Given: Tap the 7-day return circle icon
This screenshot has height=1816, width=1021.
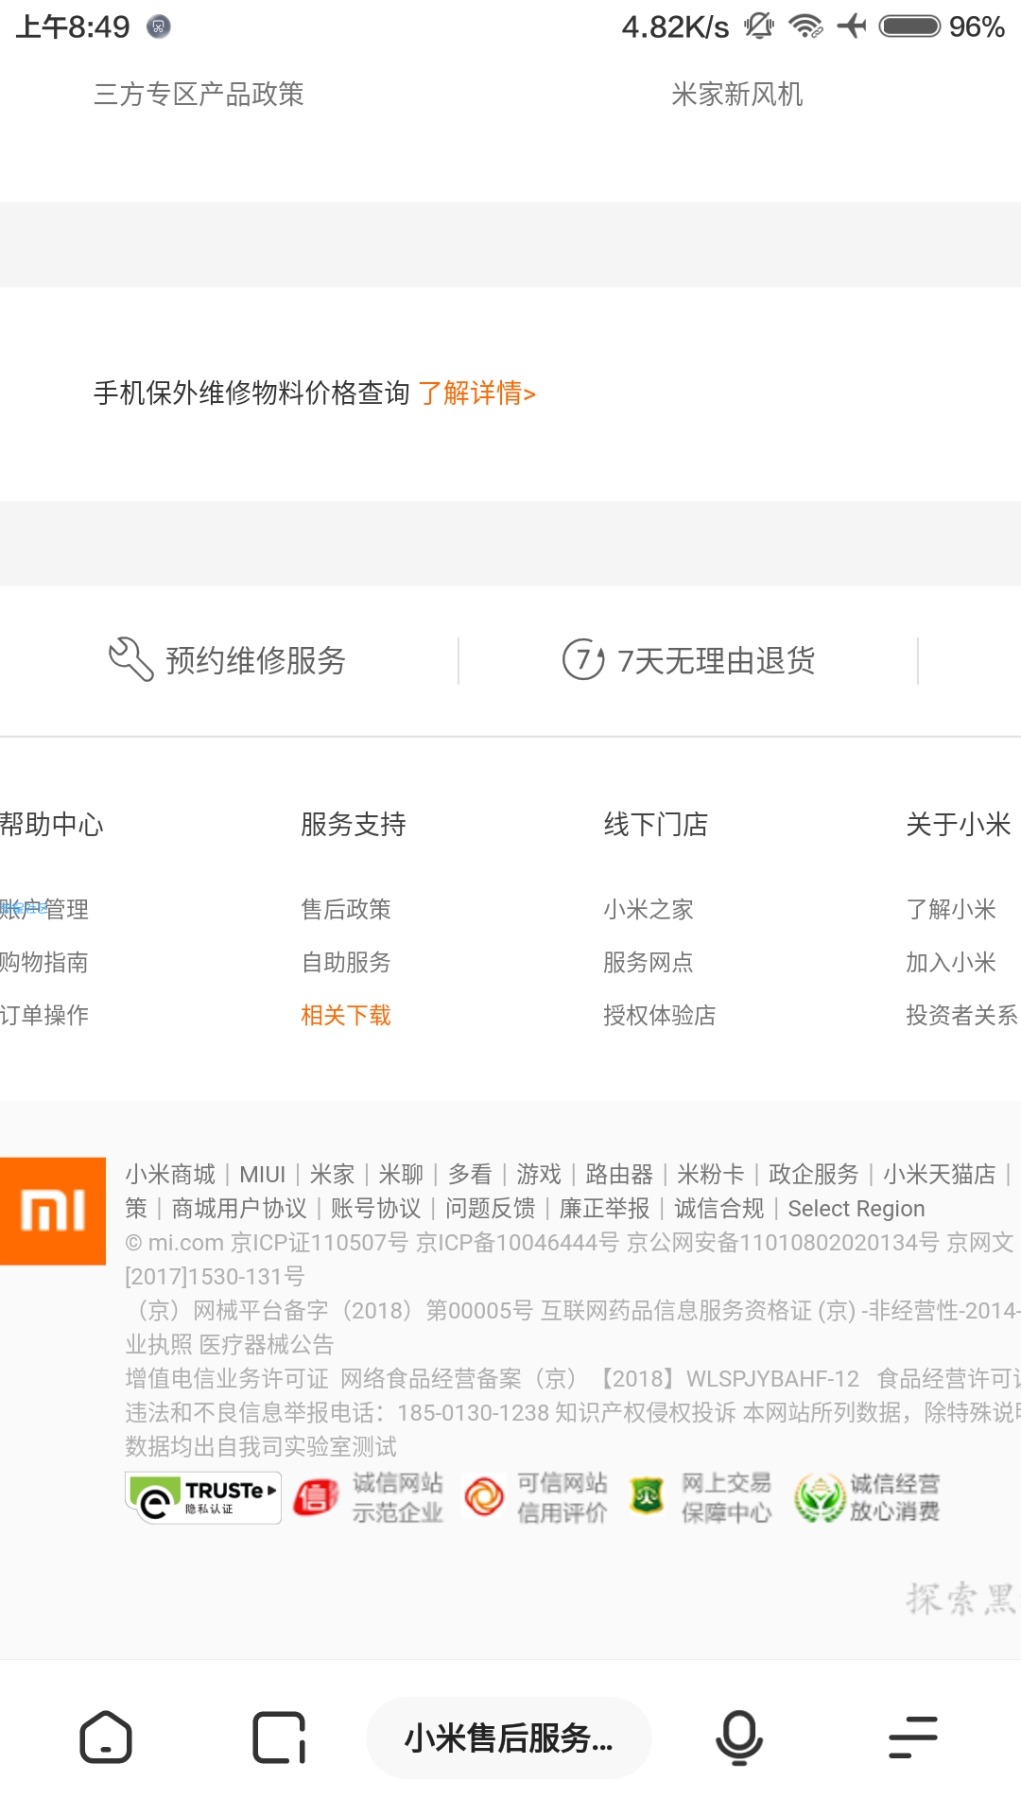Looking at the screenshot, I should [x=583, y=659].
